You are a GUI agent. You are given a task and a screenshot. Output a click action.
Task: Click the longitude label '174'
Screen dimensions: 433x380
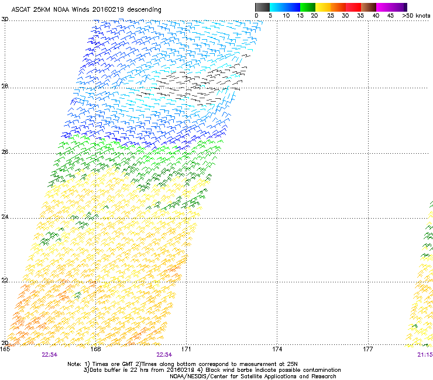[x=277, y=349]
